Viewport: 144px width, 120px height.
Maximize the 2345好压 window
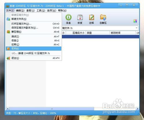click(x=127, y=5)
